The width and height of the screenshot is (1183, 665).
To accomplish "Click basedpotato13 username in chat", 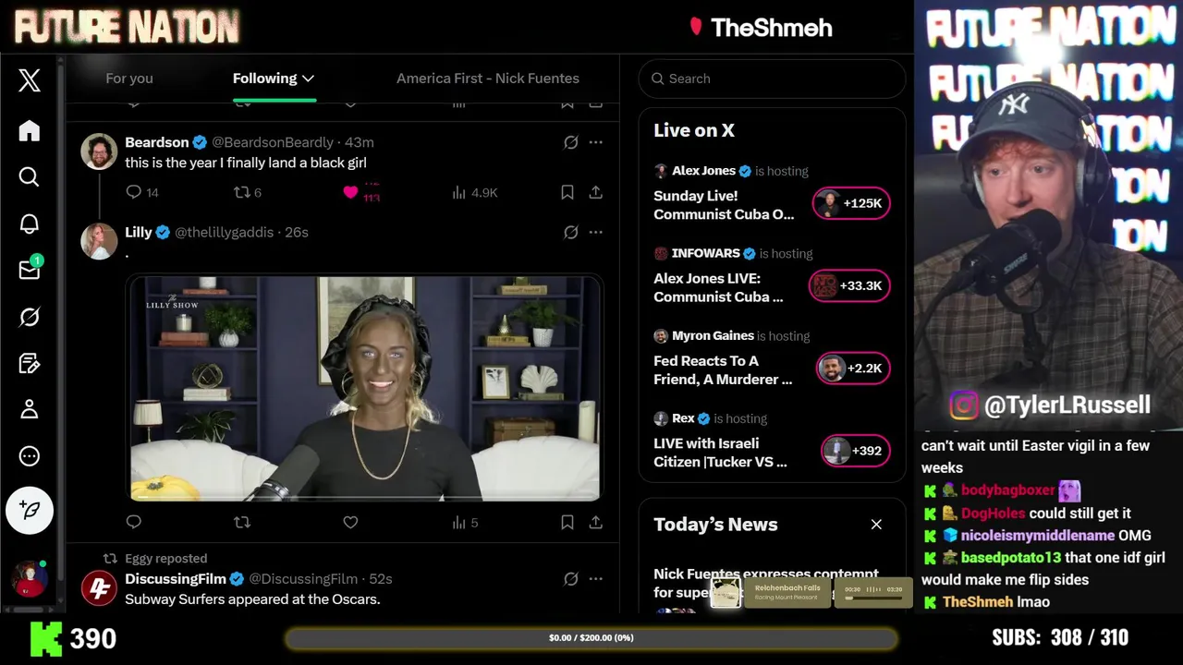I will tap(1011, 557).
